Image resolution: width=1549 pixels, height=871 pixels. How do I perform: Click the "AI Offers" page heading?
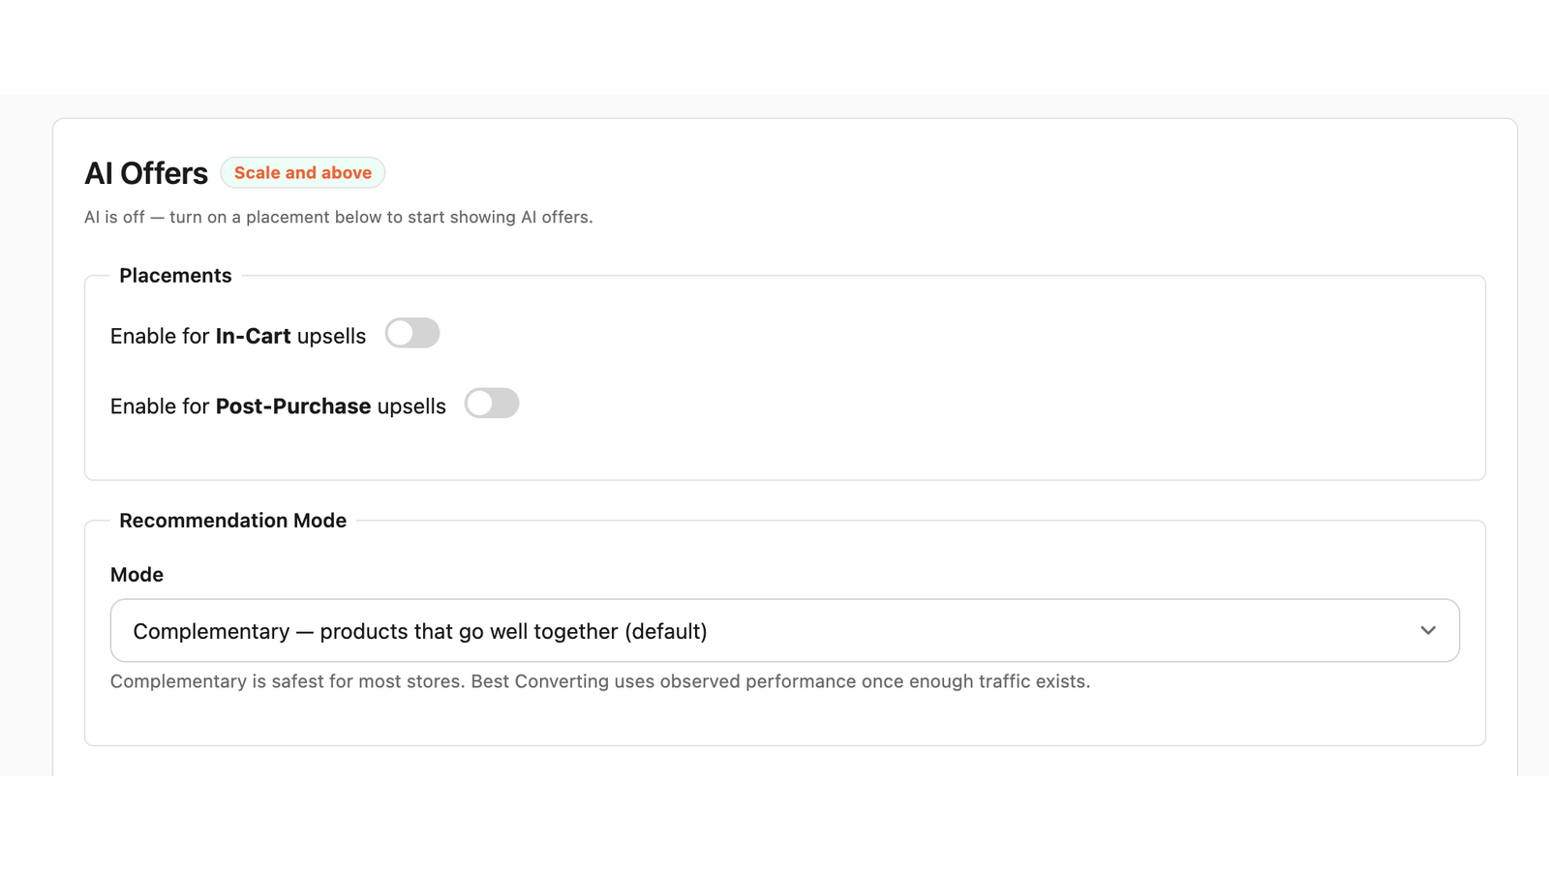point(146,173)
